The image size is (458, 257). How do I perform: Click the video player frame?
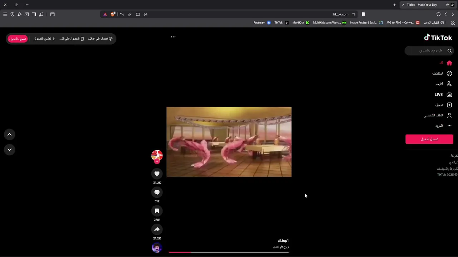[x=229, y=142]
